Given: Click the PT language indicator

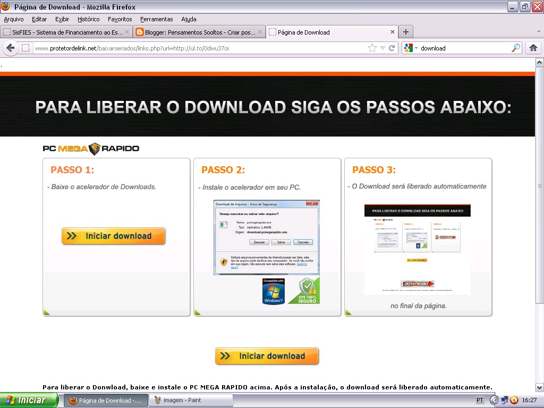Looking at the screenshot, I should 480,401.
